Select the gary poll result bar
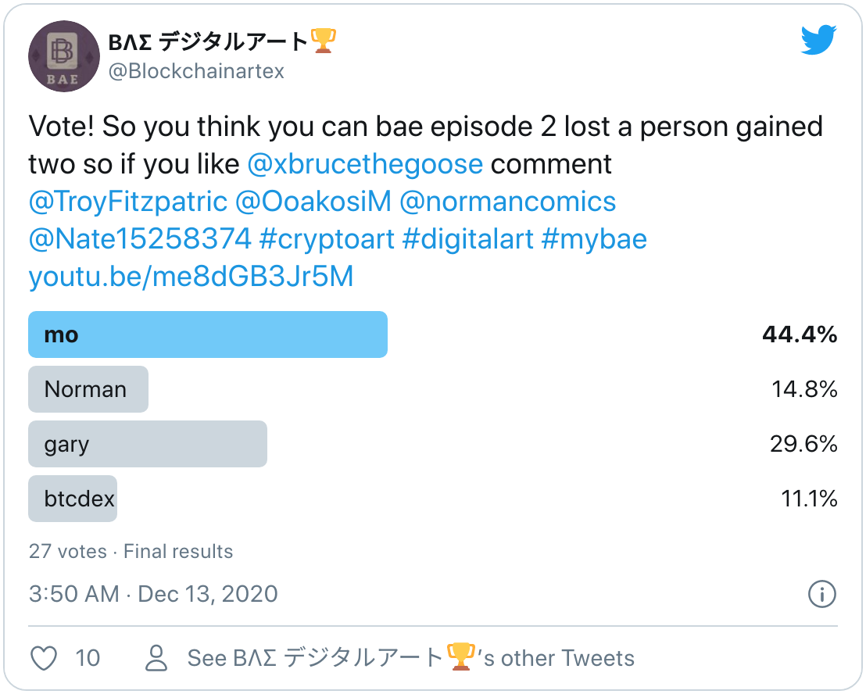This screenshot has width=866, height=694. (x=148, y=444)
